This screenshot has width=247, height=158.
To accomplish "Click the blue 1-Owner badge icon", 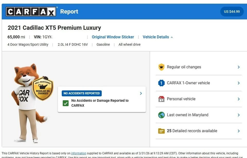I will pos(161,83).
